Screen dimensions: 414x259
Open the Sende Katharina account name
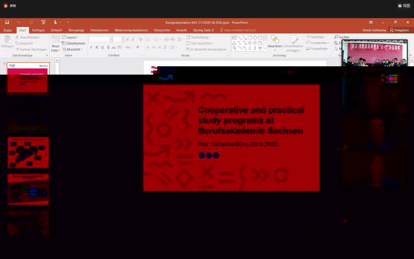[x=374, y=30]
